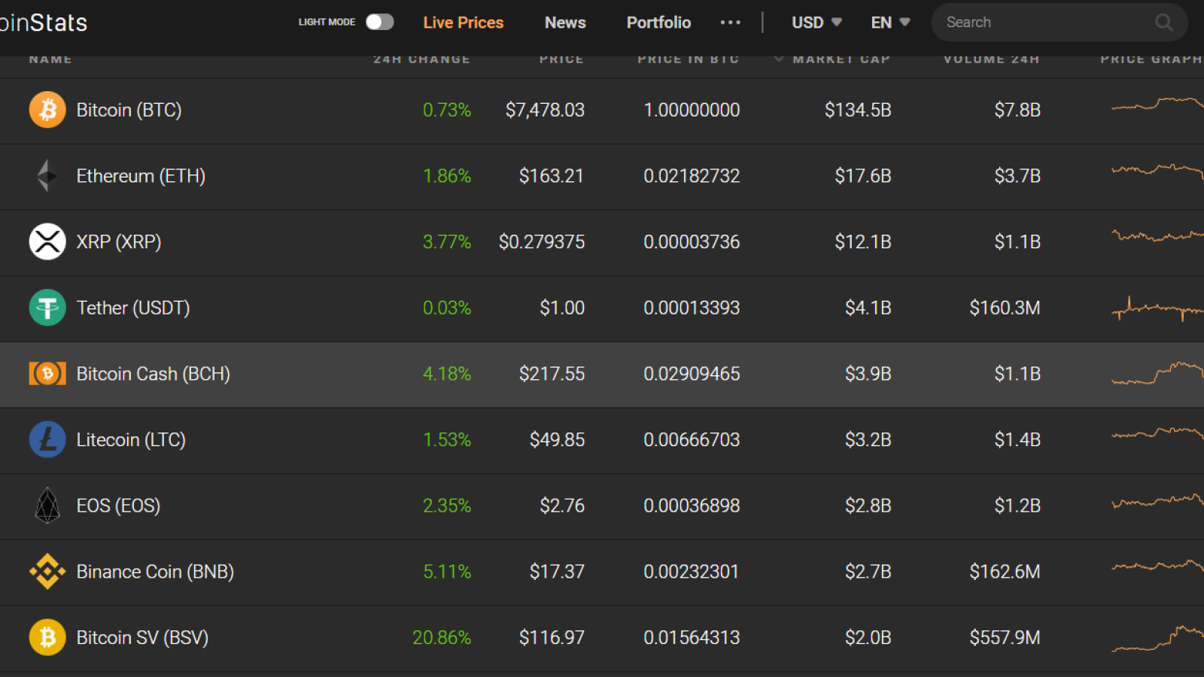Screen dimensions: 1204x677
Task: Click XRP 3.77% change value
Action: pos(447,241)
